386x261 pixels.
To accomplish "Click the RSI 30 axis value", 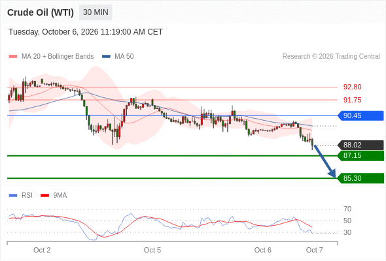I will tap(347, 232).
